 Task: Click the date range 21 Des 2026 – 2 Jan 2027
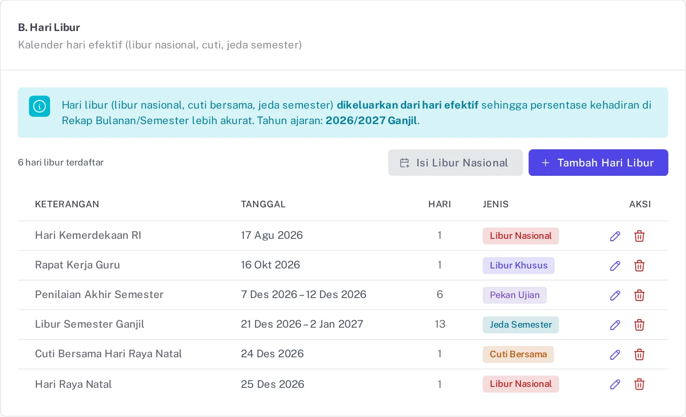tap(302, 324)
